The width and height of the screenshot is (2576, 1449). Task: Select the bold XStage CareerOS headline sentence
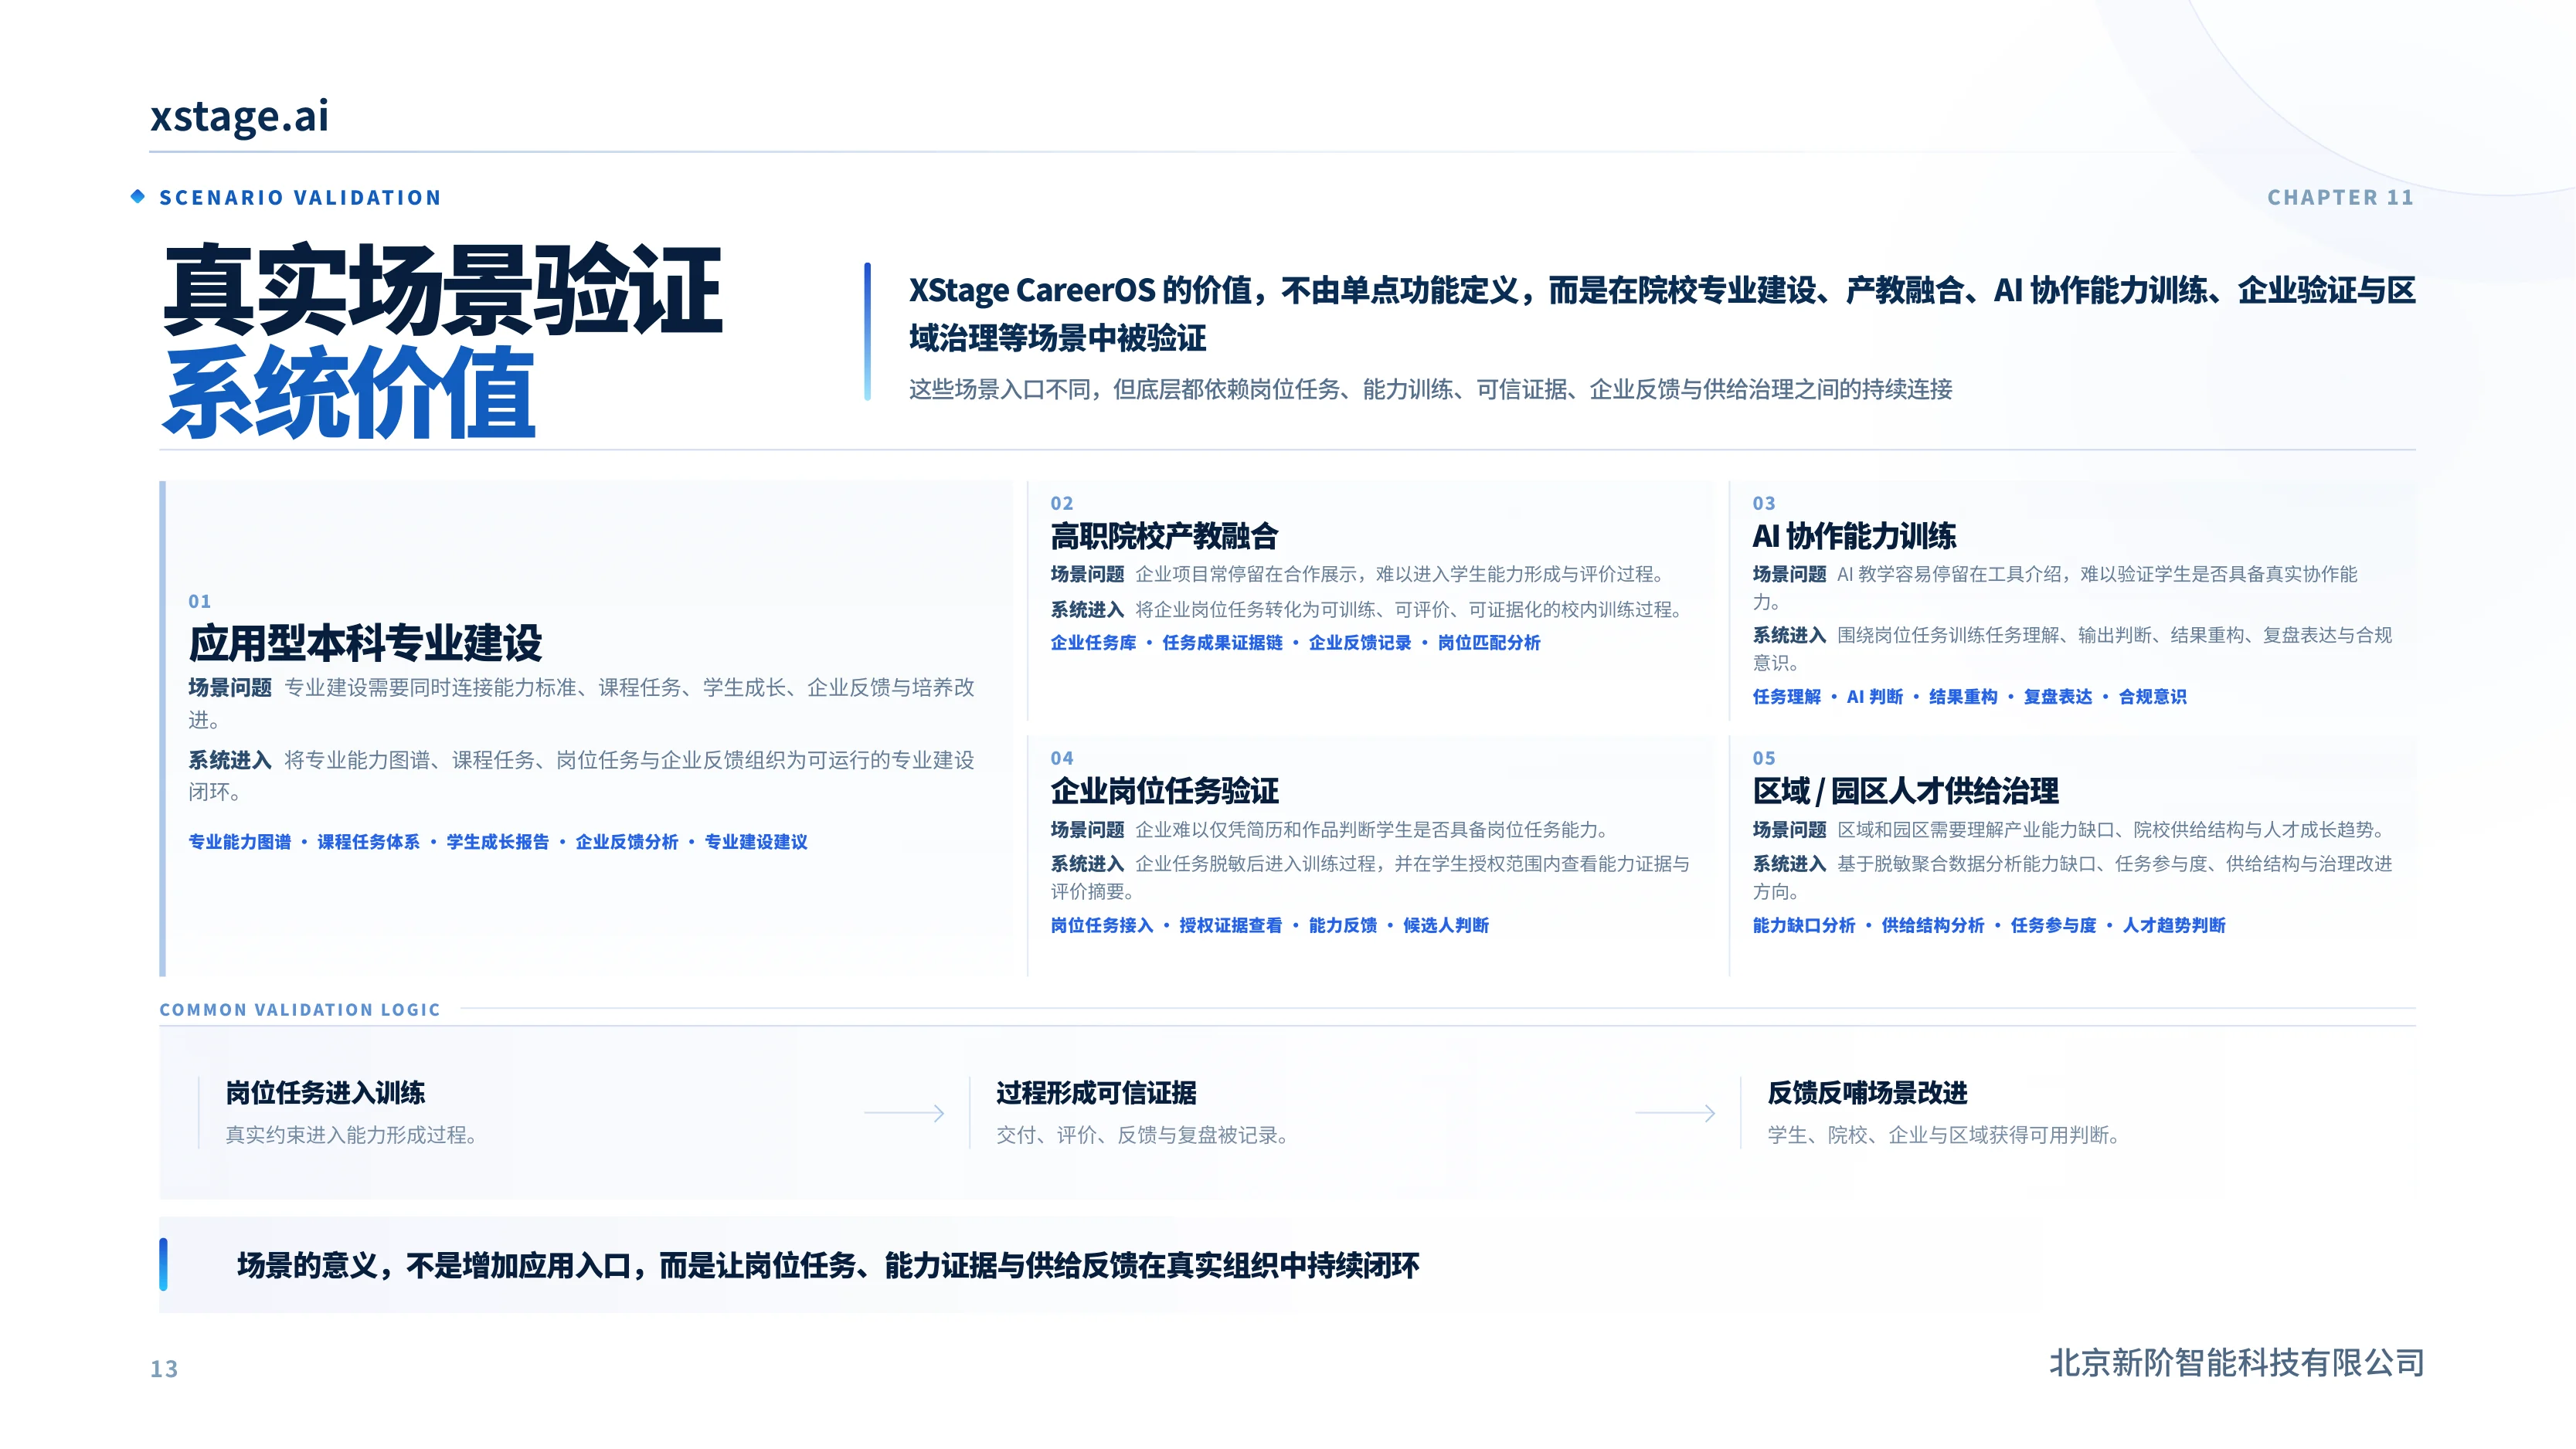pos(1661,314)
